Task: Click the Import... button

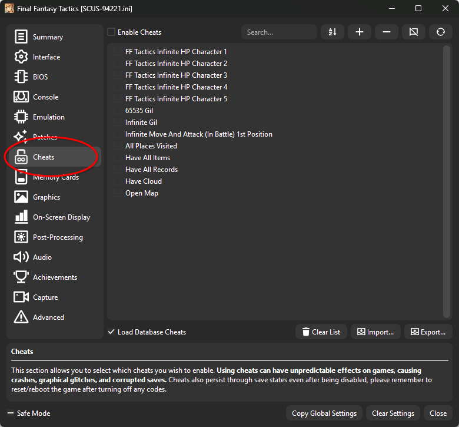Action: click(x=375, y=332)
